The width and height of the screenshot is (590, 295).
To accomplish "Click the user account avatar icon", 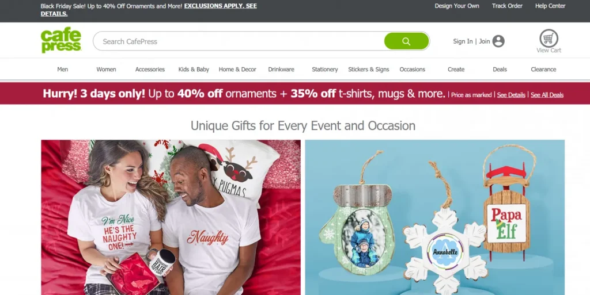I will pyautogui.click(x=498, y=41).
